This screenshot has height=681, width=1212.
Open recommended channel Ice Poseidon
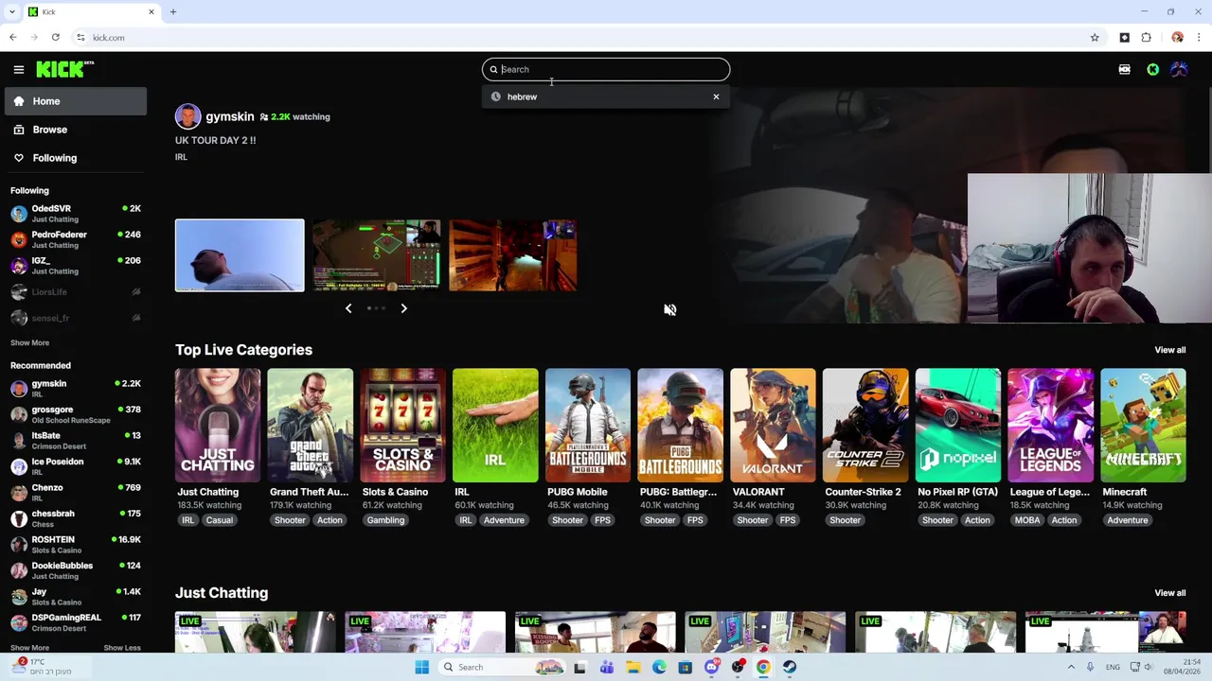[x=76, y=466]
